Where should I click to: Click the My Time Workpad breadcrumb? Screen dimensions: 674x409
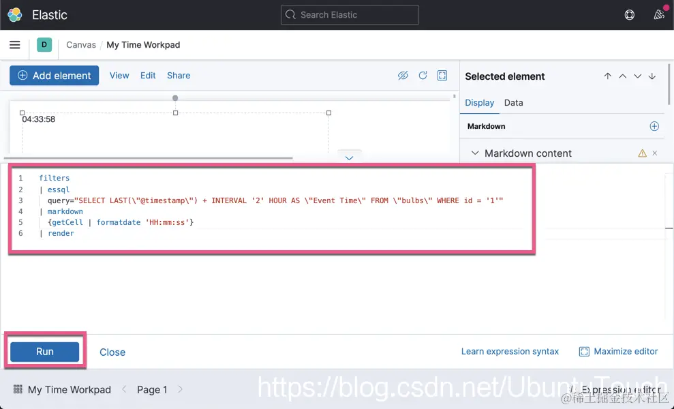click(143, 45)
